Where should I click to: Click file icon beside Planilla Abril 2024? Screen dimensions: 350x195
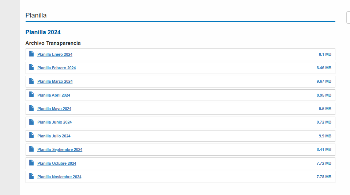coord(31,95)
